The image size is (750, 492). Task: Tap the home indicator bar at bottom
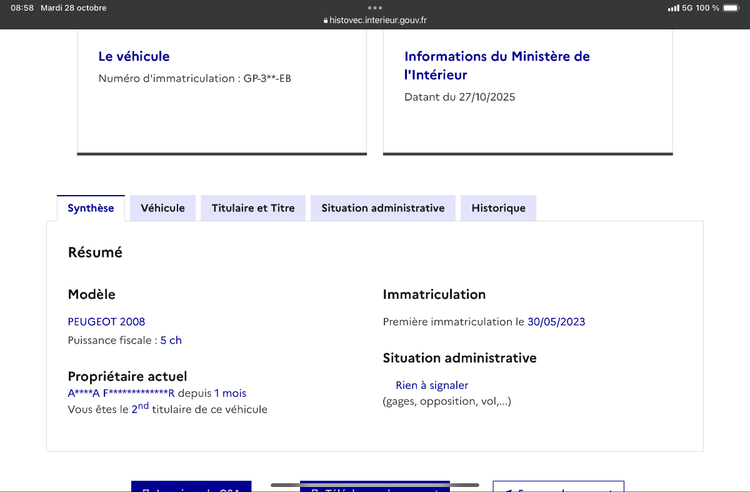[375, 484]
